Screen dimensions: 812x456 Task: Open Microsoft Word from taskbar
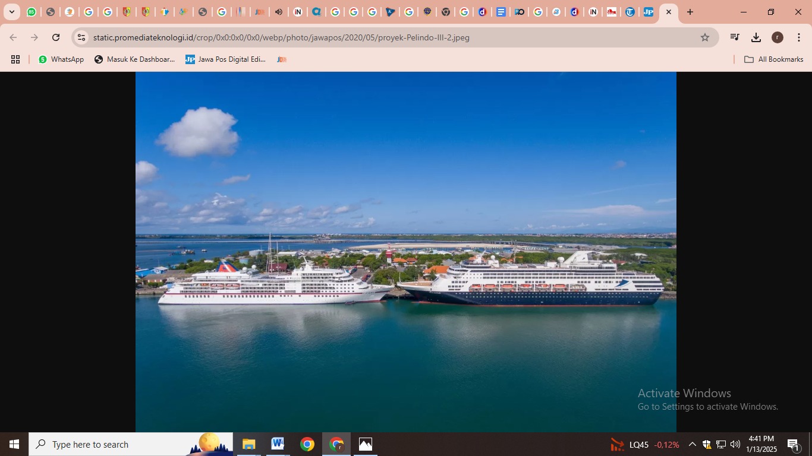pyautogui.click(x=278, y=444)
